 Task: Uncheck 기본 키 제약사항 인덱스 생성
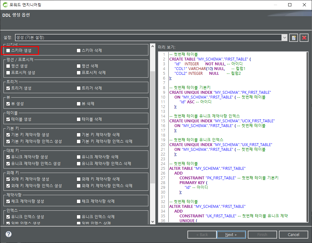pyautogui.click(x=8, y=141)
